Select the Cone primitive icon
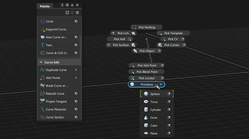This screenshot has height=139, width=249. pyautogui.click(x=146, y=117)
